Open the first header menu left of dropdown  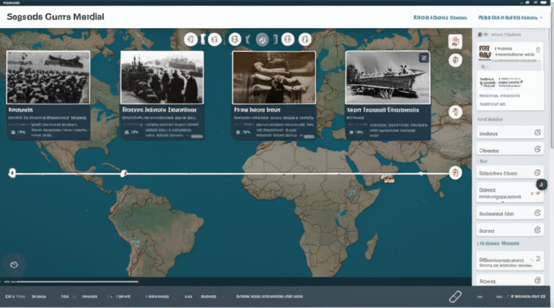tap(440, 16)
